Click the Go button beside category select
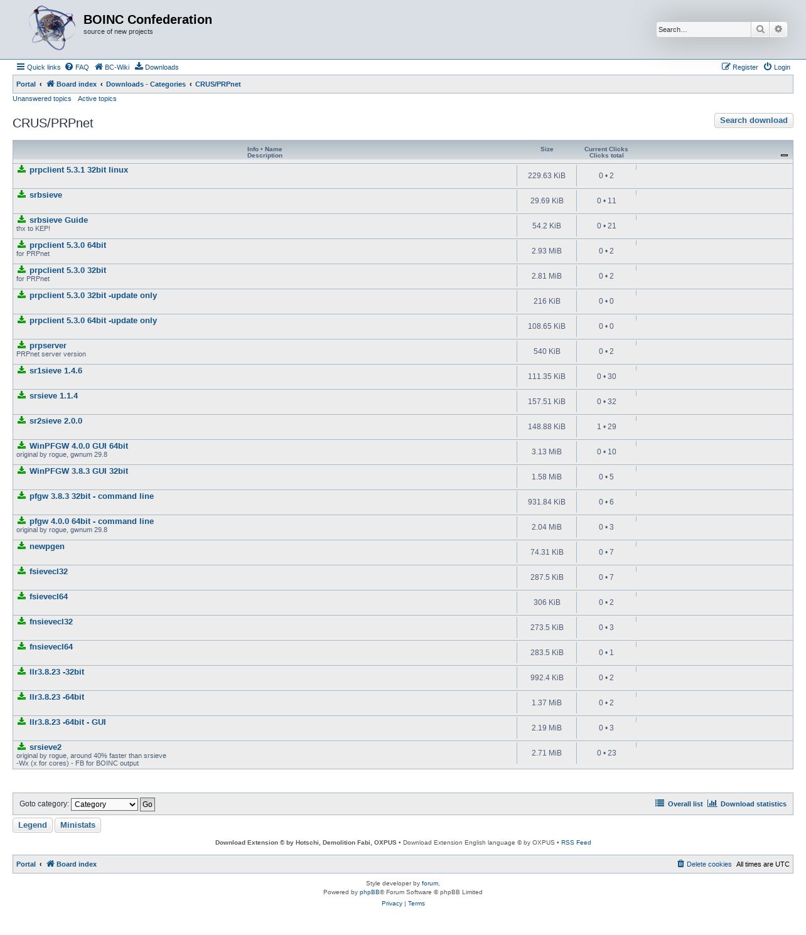Image resolution: width=806 pixels, height=935 pixels. (x=148, y=804)
